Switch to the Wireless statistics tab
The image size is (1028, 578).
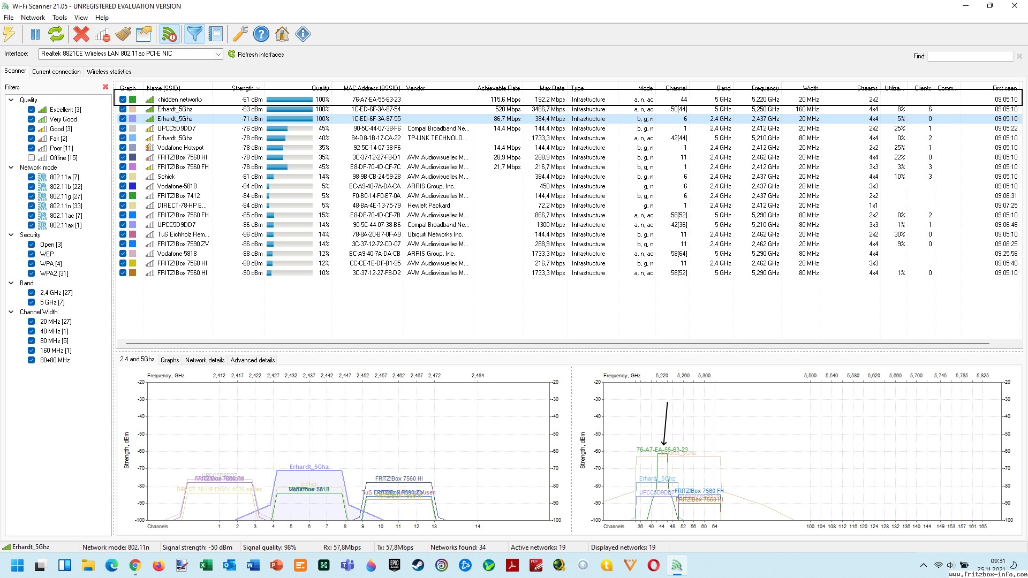pos(109,72)
